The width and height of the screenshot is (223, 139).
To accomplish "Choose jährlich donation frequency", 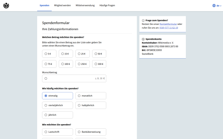I will pyautogui.click(x=58, y=115).
